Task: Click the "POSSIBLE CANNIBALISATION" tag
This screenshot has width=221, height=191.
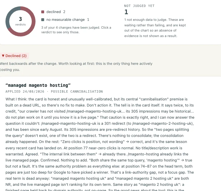Action: click(77, 92)
